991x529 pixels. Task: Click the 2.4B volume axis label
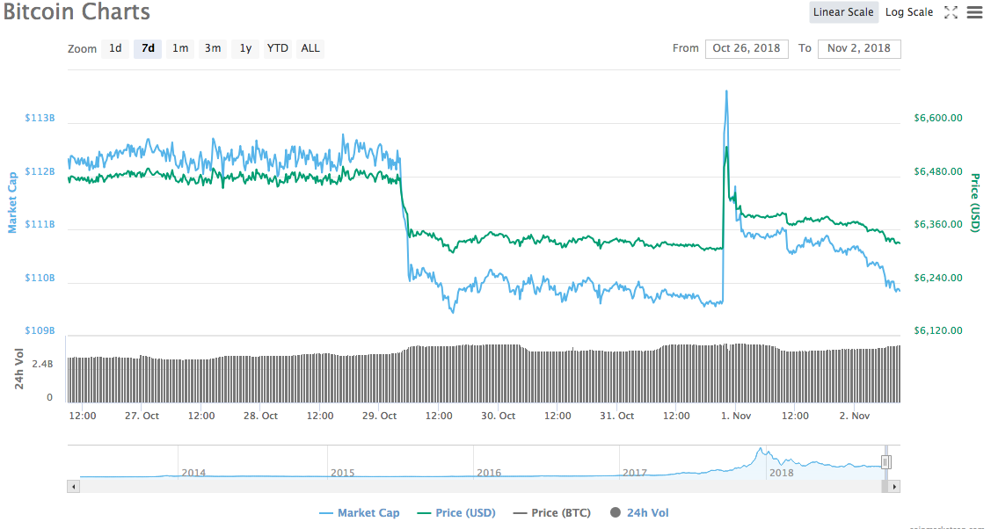pyautogui.click(x=43, y=365)
